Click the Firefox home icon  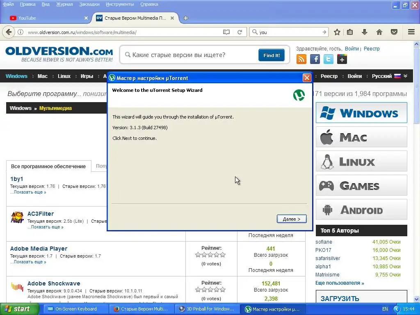(379, 32)
